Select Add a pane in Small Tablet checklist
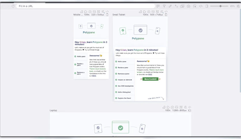Viewport: 241px width, 139px height. (x=125, y=61)
